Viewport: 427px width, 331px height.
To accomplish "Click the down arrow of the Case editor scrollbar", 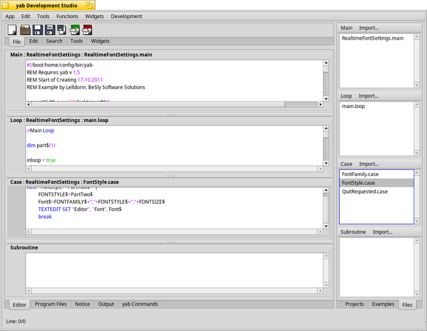I will click(x=326, y=226).
